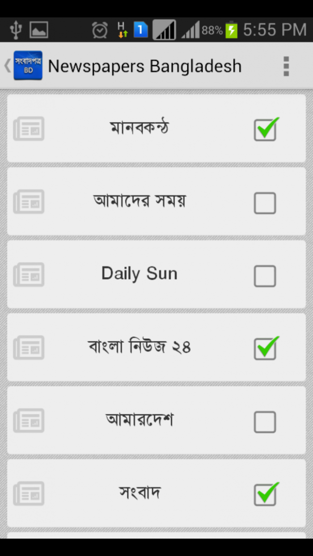Tap the alarm clock status icon
Image resolution: width=313 pixels, height=556 pixels.
click(x=100, y=30)
